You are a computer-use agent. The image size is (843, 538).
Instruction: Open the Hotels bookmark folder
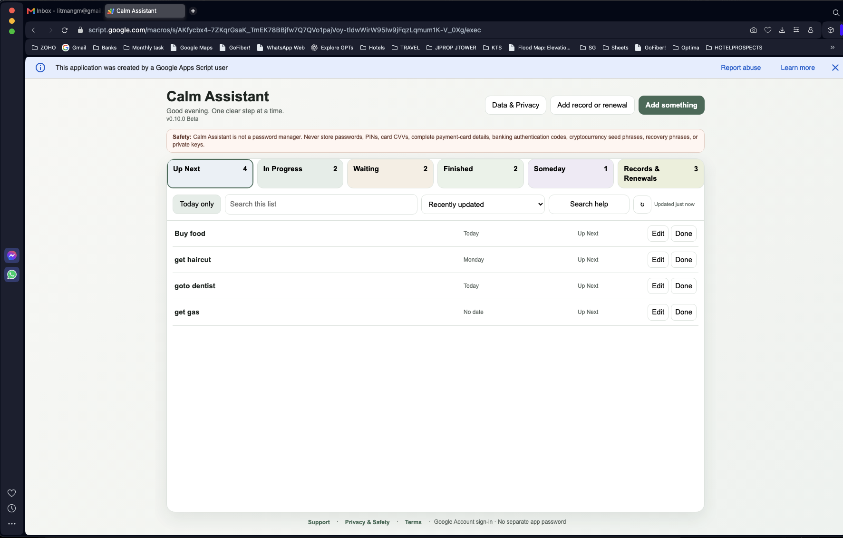pyautogui.click(x=373, y=48)
